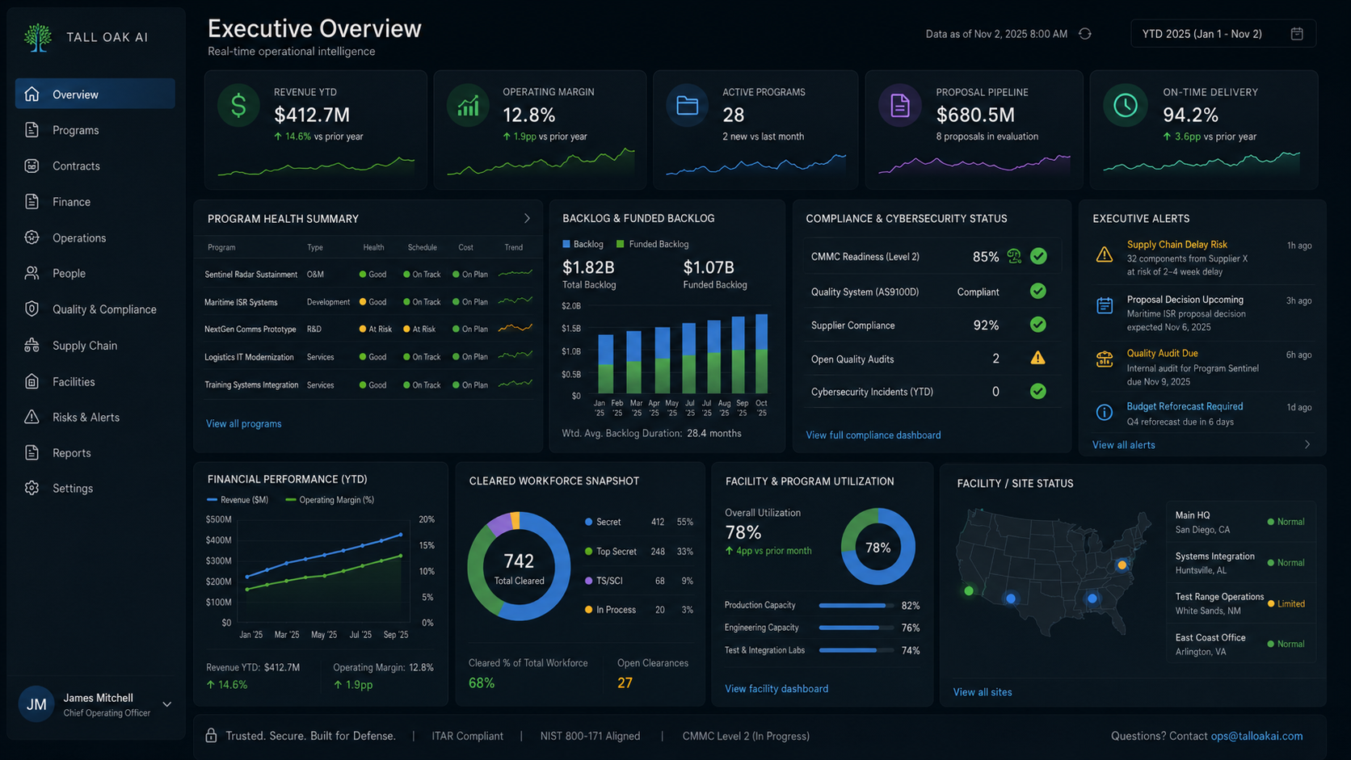Click the Total Cleared donut chart
Image resolution: width=1351 pixels, height=760 pixels.
[519, 566]
